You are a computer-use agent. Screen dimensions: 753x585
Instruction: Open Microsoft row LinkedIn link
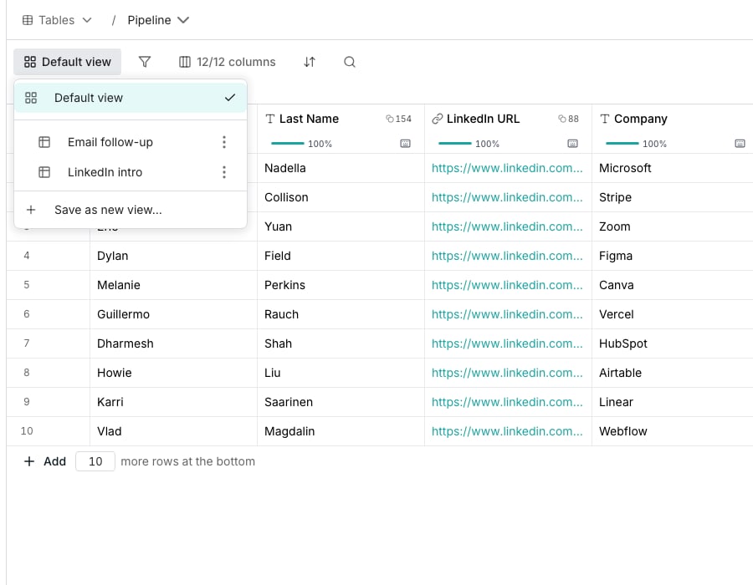[x=507, y=168]
